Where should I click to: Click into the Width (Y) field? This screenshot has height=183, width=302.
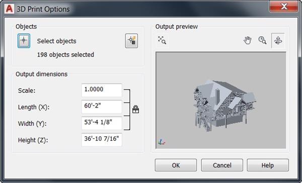pos(102,123)
